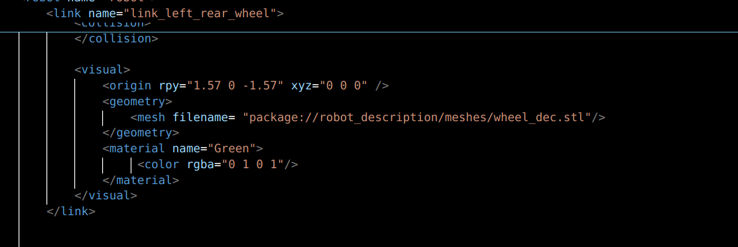Click the closing material tag

click(x=141, y=180)
